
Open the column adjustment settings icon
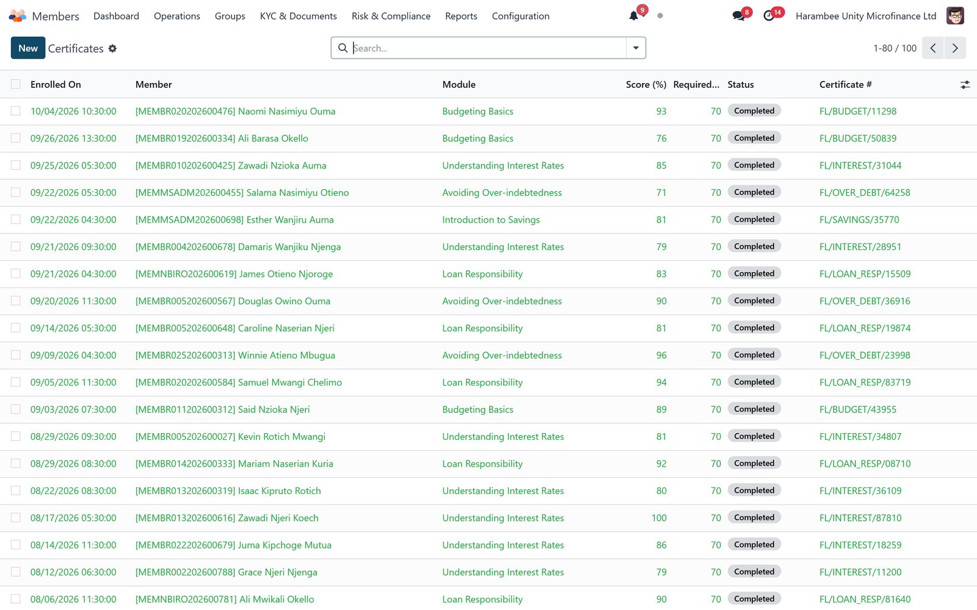(965, 85)
